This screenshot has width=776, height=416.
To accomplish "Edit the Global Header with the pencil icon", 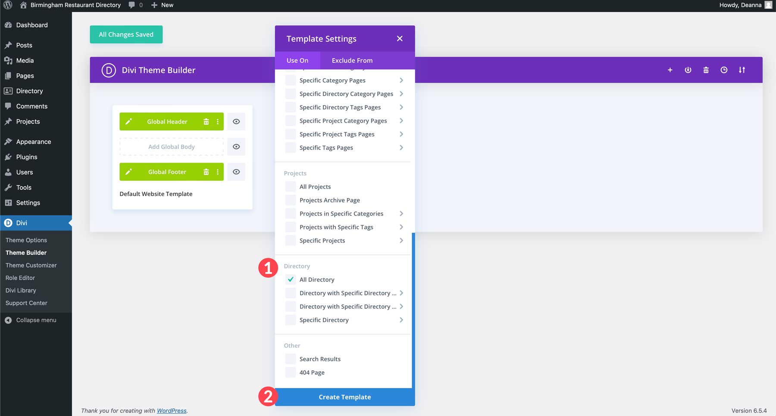I will pos(128,121).
